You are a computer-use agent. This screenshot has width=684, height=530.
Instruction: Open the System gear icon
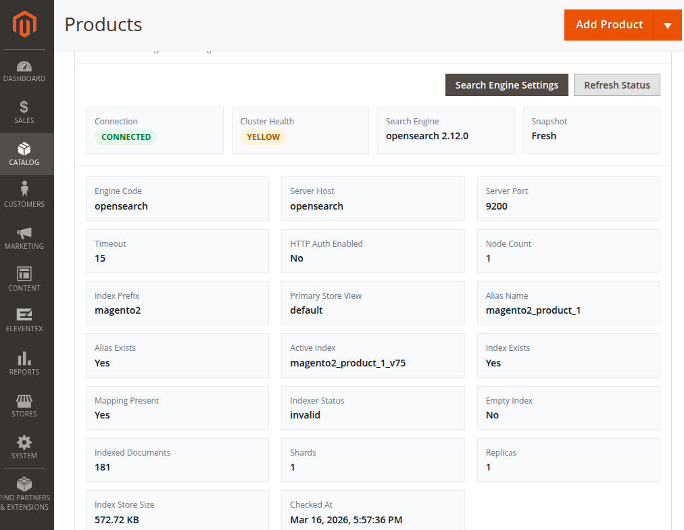(x=24, y=442)
